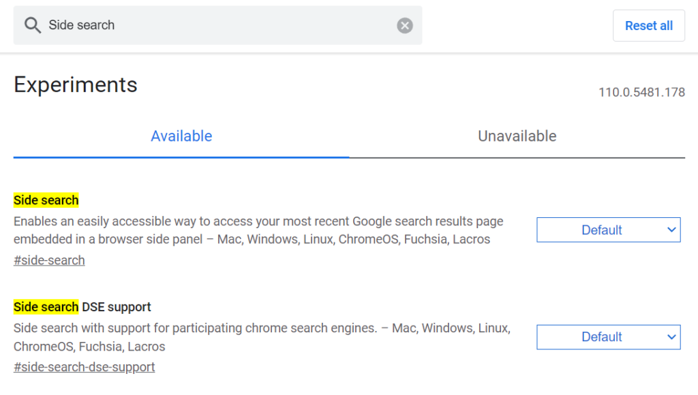Screen dimensions: 698x395
Task: Click the "DSE support" title text
Action: [x=117, y=307]
